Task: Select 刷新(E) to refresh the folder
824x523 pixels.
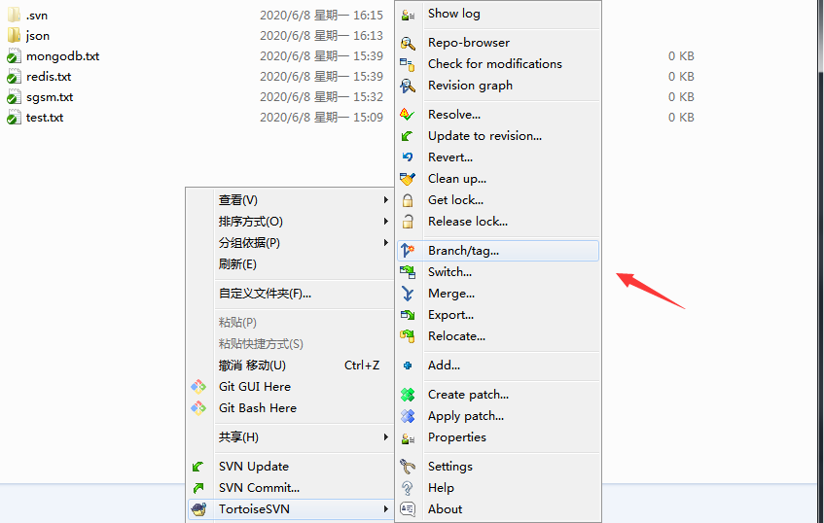Action: [237, 264]
